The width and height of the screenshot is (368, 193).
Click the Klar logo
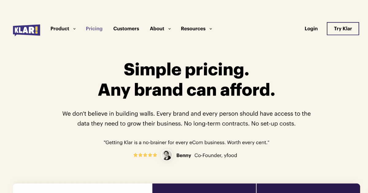[x=26, y=30]
